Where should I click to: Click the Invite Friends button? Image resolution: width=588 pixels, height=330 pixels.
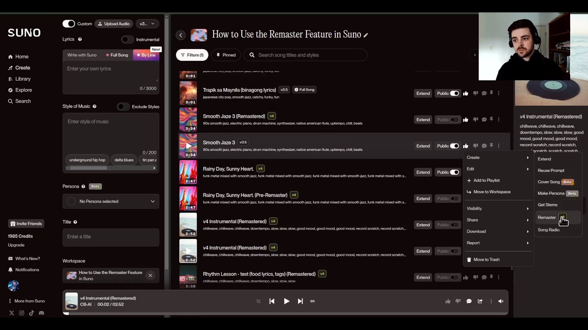pyautogui.click(x=26, y=224)
